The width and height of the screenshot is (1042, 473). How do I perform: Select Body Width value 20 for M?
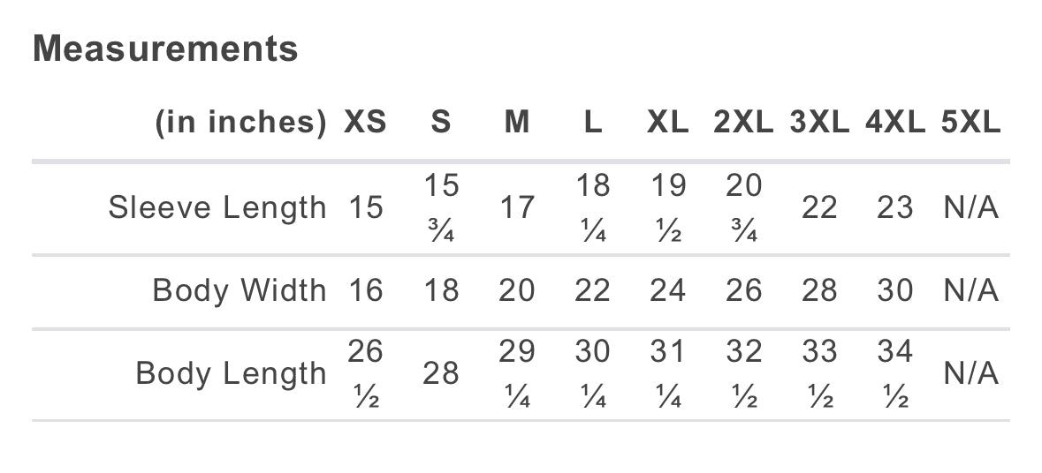click(x=517, y=290)
